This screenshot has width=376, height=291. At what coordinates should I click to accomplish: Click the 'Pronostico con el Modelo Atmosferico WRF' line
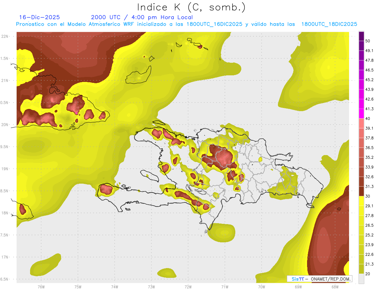pos(186,24)
